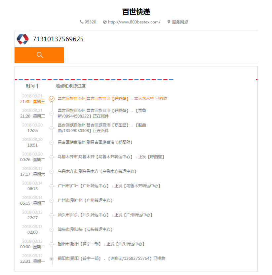Click timeline marker for 2018.03.20 12:26
The width and height of the screenshot is (272, 275).
coord(52,128)
